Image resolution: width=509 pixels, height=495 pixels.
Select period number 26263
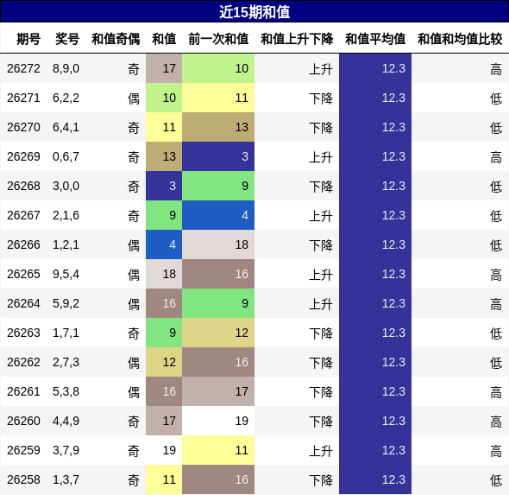click(23, 333)
